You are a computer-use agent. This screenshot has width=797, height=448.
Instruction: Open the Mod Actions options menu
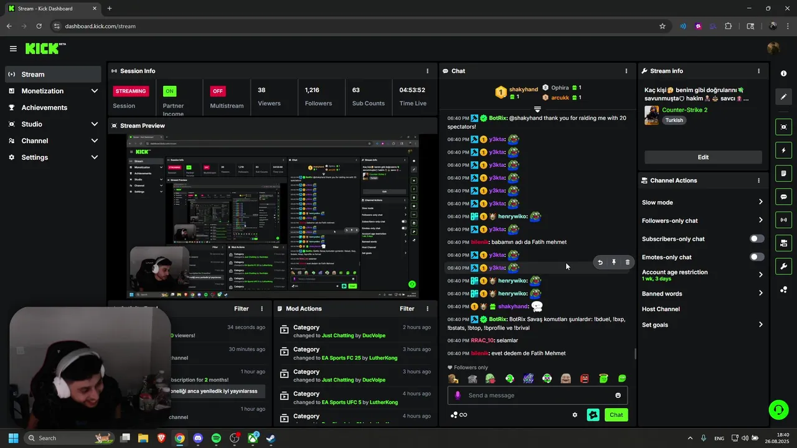(427, 309)
